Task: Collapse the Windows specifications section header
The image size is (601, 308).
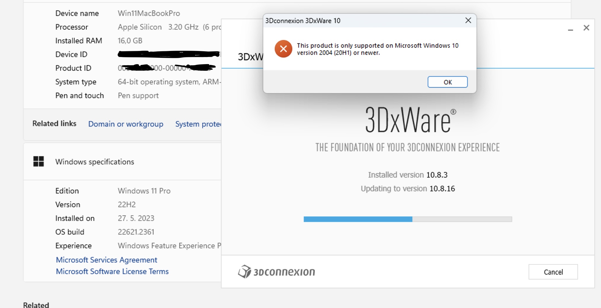Action: 122,162
